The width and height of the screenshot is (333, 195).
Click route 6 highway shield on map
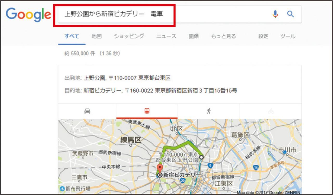[x=210, y=165]
